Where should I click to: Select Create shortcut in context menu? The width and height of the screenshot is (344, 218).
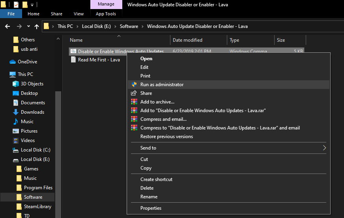(x=228, y=179)
